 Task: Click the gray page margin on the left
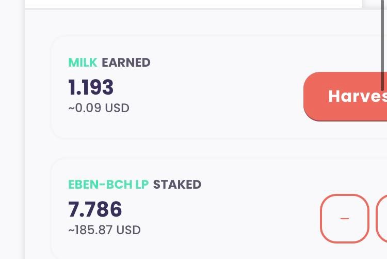12,129
